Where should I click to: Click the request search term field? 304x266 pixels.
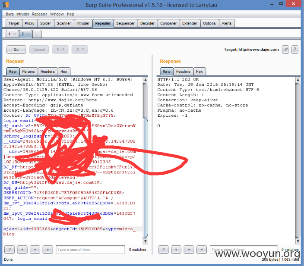pyautogui.click(x=90, y=250)
